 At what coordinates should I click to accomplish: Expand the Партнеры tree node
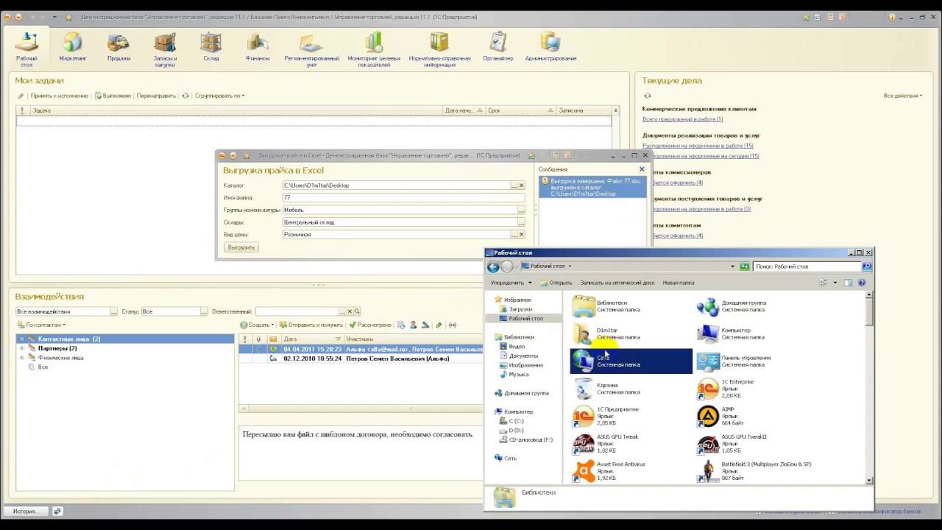pyautogui.click(x=22, y=348)
